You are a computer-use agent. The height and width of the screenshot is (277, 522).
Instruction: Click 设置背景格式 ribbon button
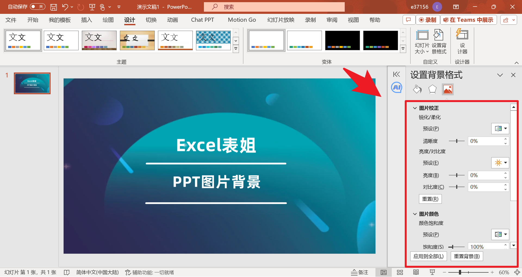pos(439,42)
